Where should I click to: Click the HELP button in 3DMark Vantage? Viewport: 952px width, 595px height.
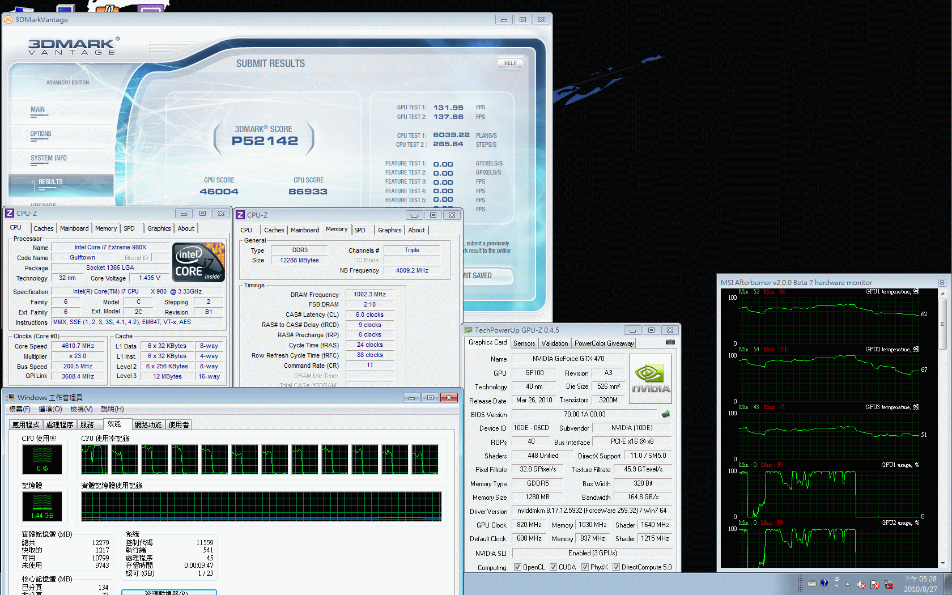pyautogui.click(x=510, y=63)
